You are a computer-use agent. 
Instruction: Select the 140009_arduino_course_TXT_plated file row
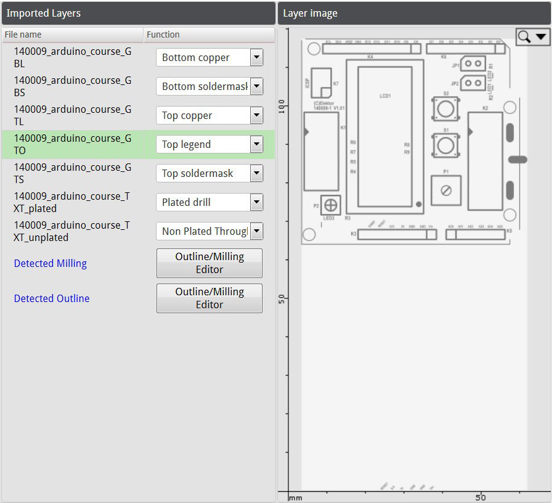(x=139, y=202)
